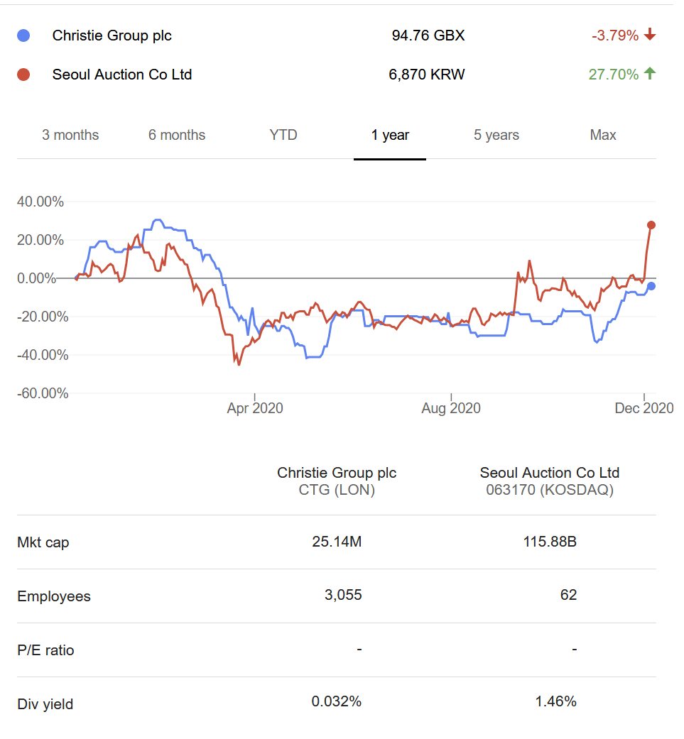Click the Apr 2020 axis label
Screen dimensions: 684x739
point(255,408)
